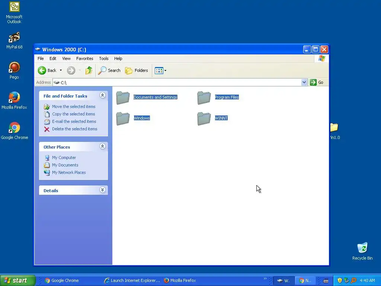
Task: Click the greyed Forward arrow button
Action: [71, 70]
